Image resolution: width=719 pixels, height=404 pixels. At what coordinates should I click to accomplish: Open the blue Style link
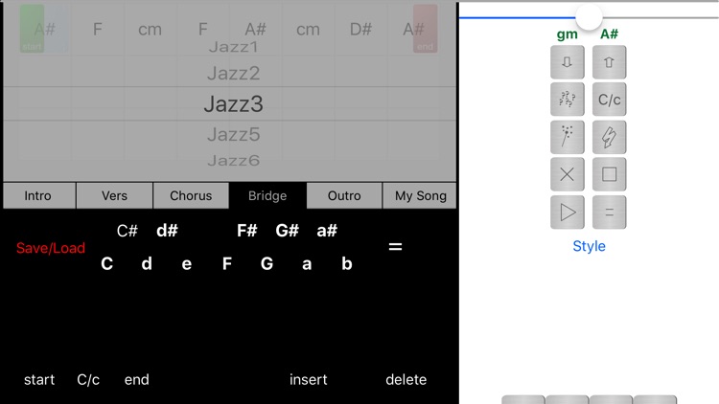(589, 246)
